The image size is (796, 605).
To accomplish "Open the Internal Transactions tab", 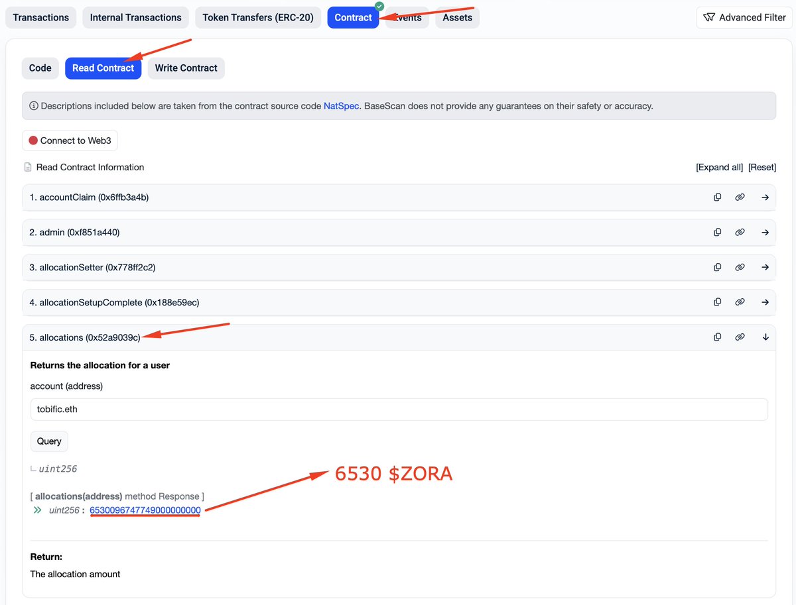I will tap(136, 18).
